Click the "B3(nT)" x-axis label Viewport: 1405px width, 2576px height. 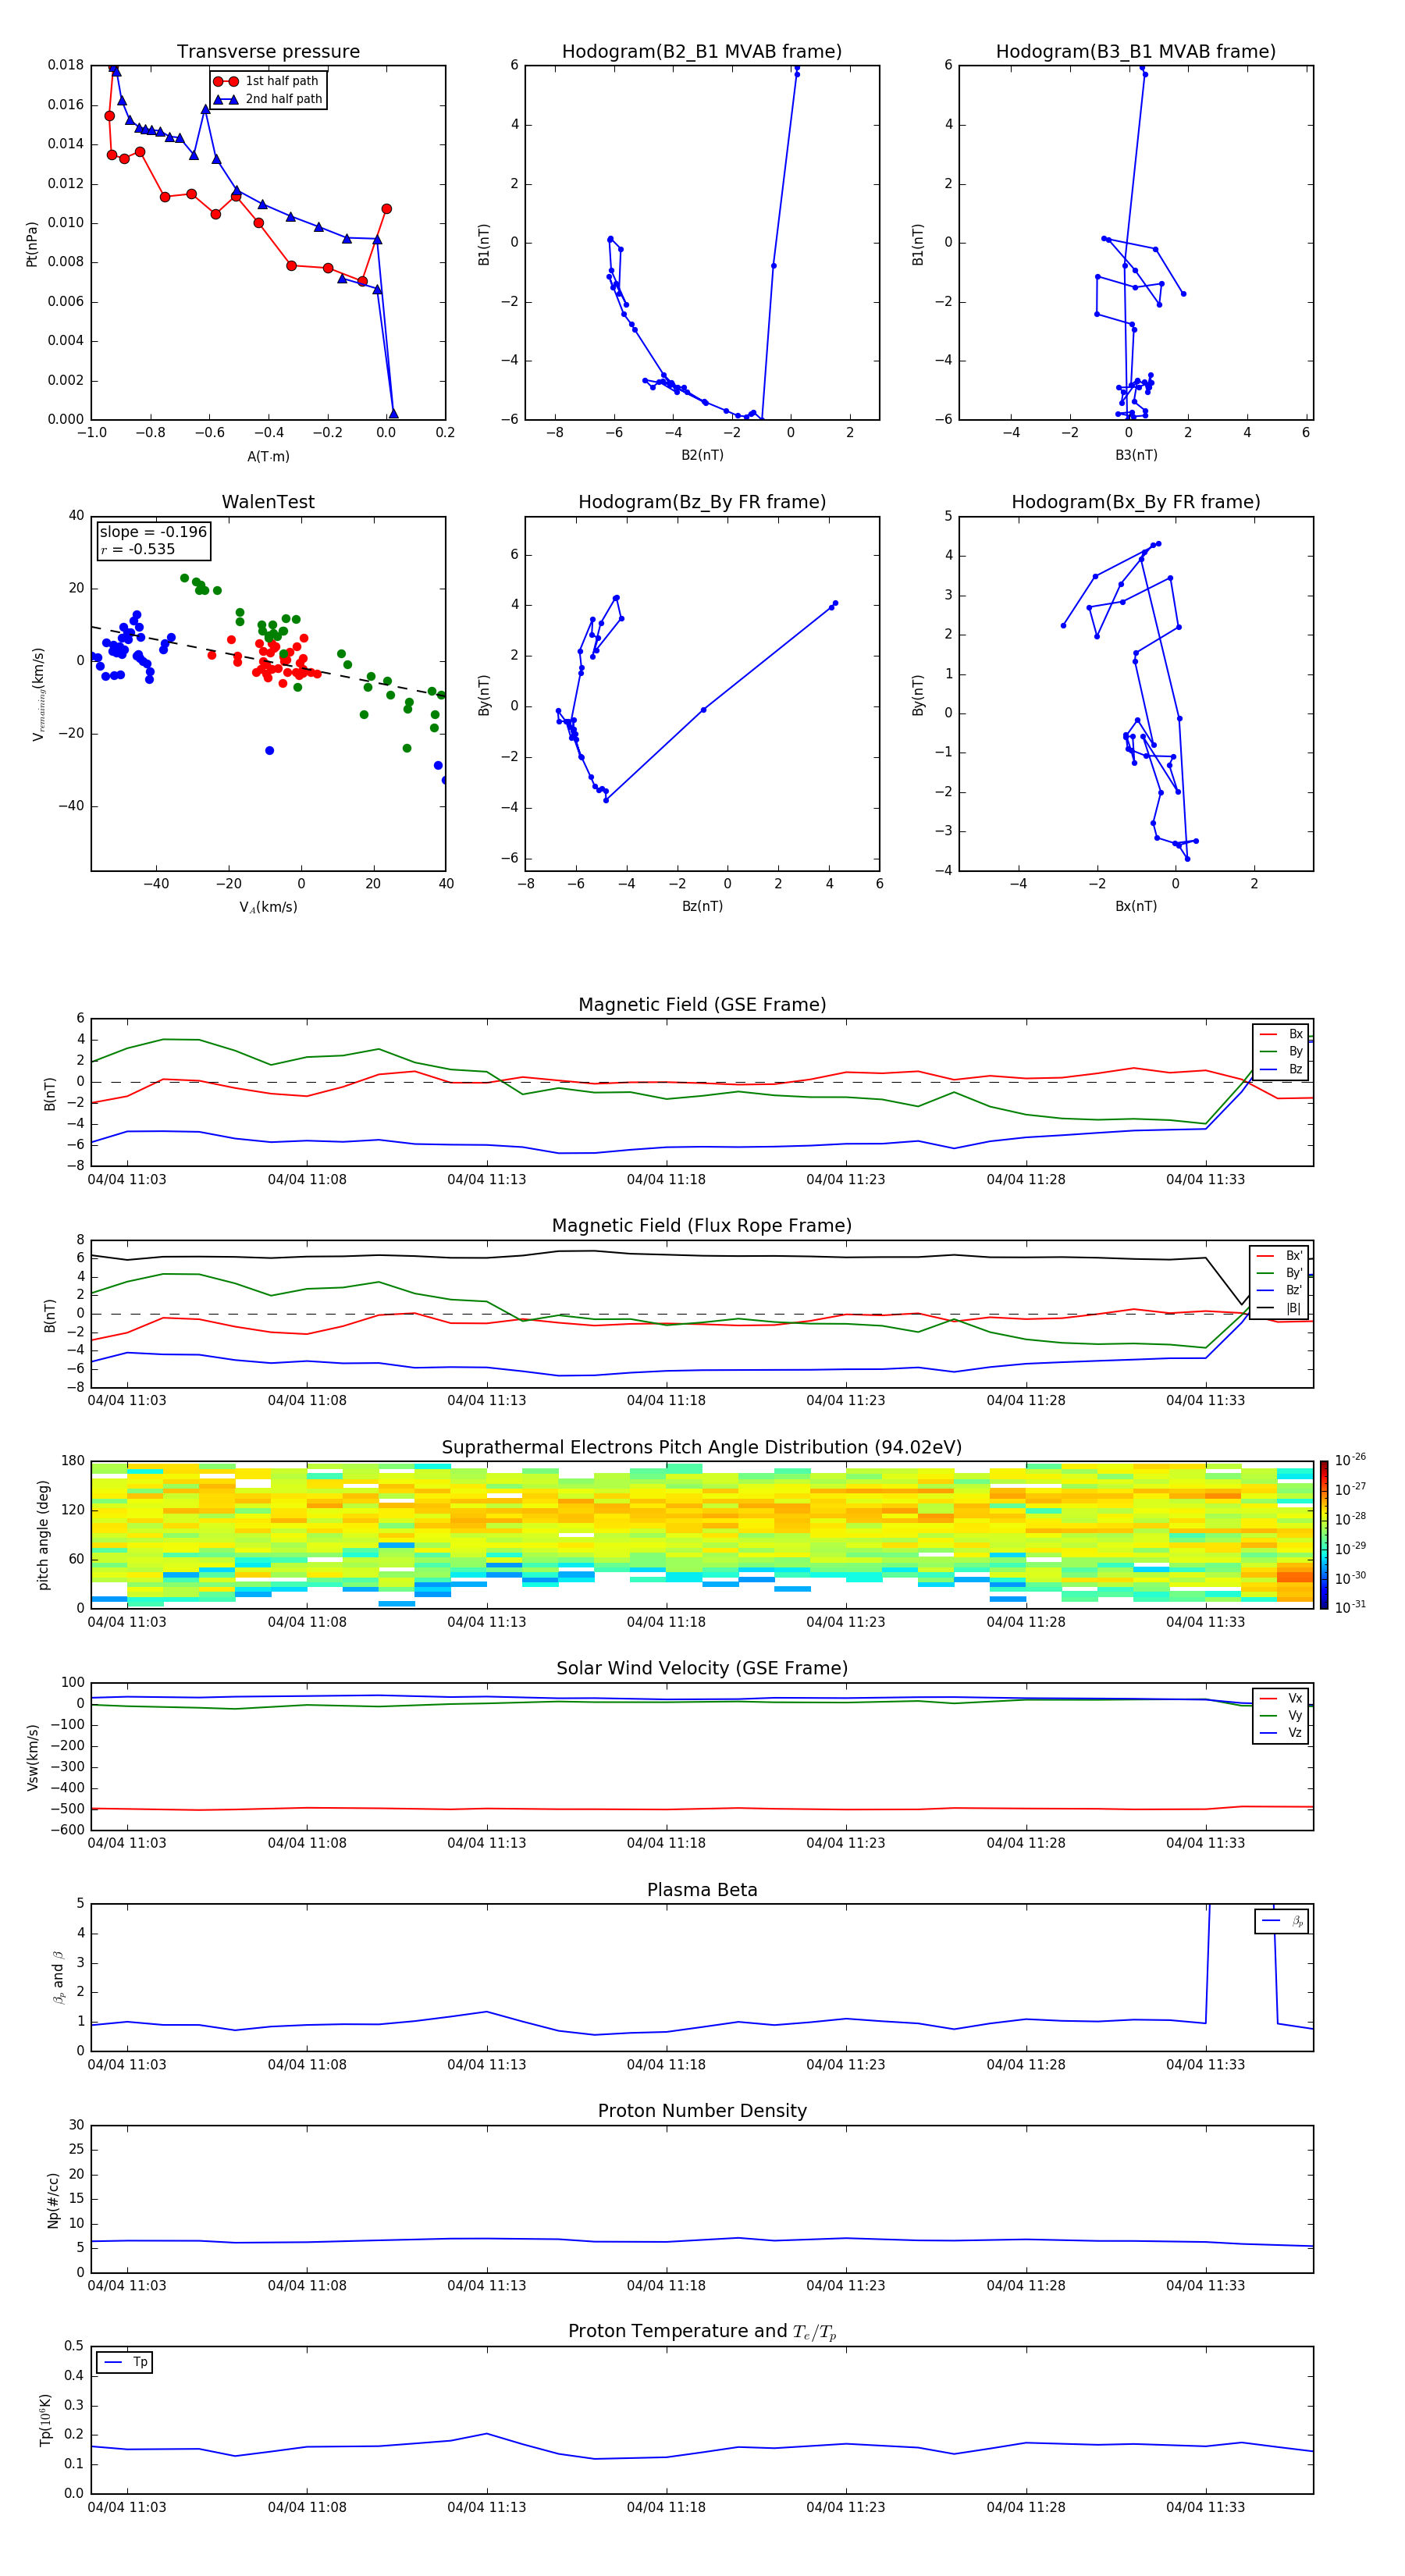coord(1136,455)
